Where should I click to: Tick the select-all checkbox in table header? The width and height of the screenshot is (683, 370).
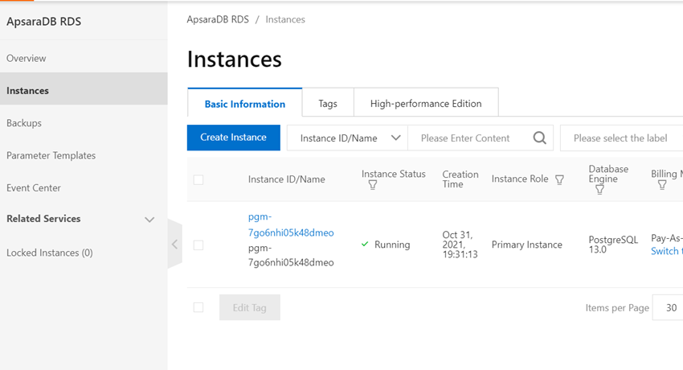198,179
